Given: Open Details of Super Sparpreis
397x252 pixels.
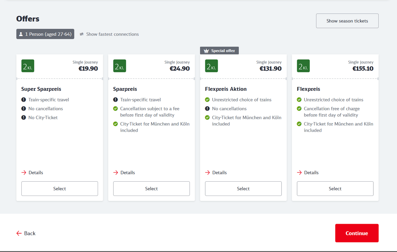Looking at the screenshot, I should tap(32, 173).
